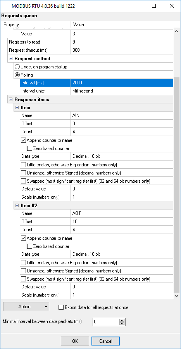Viewport: 181px width, 349px height.
Task: Select the Interval units Millisecond value
Action: (122, 91)
